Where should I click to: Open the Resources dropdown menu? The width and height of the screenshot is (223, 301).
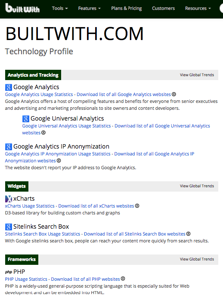[198, 9]
